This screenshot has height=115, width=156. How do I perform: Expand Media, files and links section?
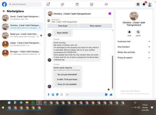134,52
